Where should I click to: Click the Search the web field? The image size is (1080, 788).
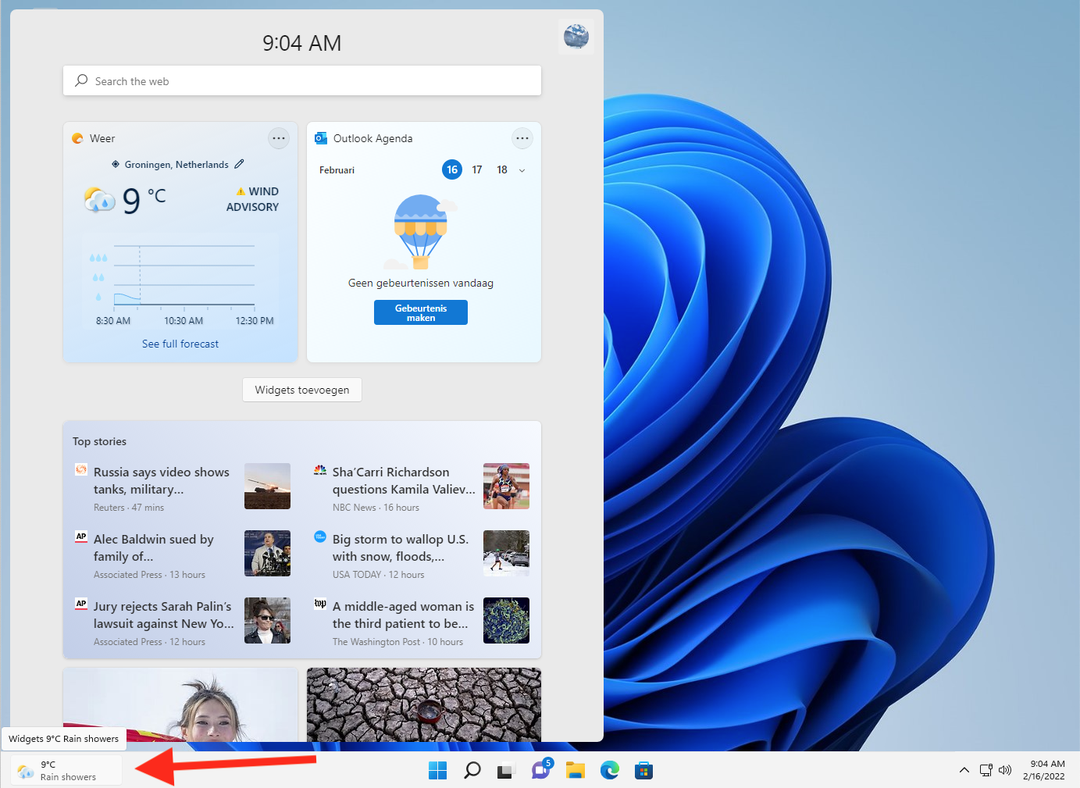(x=302, y=81)
